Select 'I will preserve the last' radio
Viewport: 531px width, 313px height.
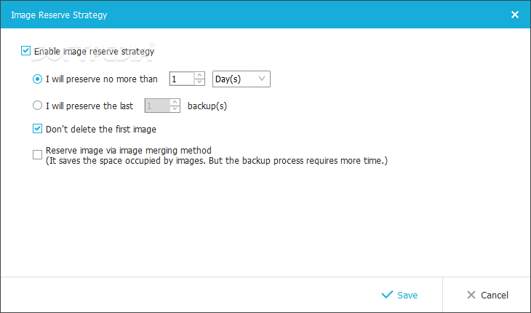(38, 106)
